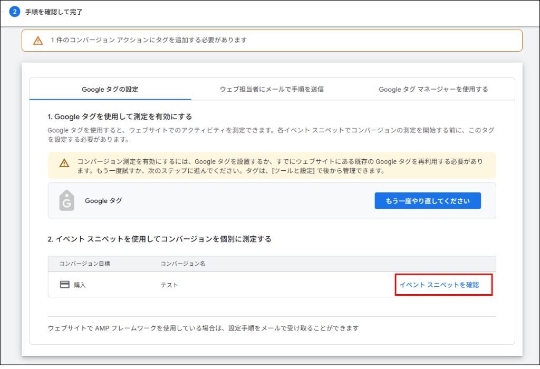Screen dimensions: 540x369
Task: Click the warning triangle in yellow notice
Action: 64,163
